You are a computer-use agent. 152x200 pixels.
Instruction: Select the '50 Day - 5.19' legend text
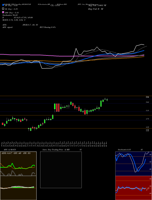coord(11,9)
